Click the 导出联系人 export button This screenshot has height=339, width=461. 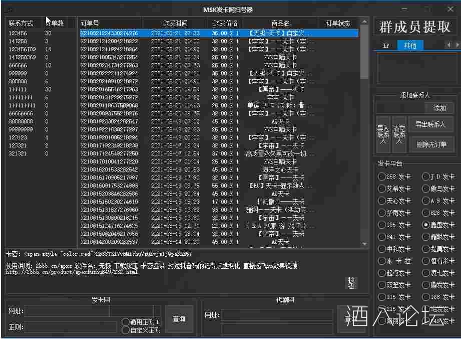(431, 124)
